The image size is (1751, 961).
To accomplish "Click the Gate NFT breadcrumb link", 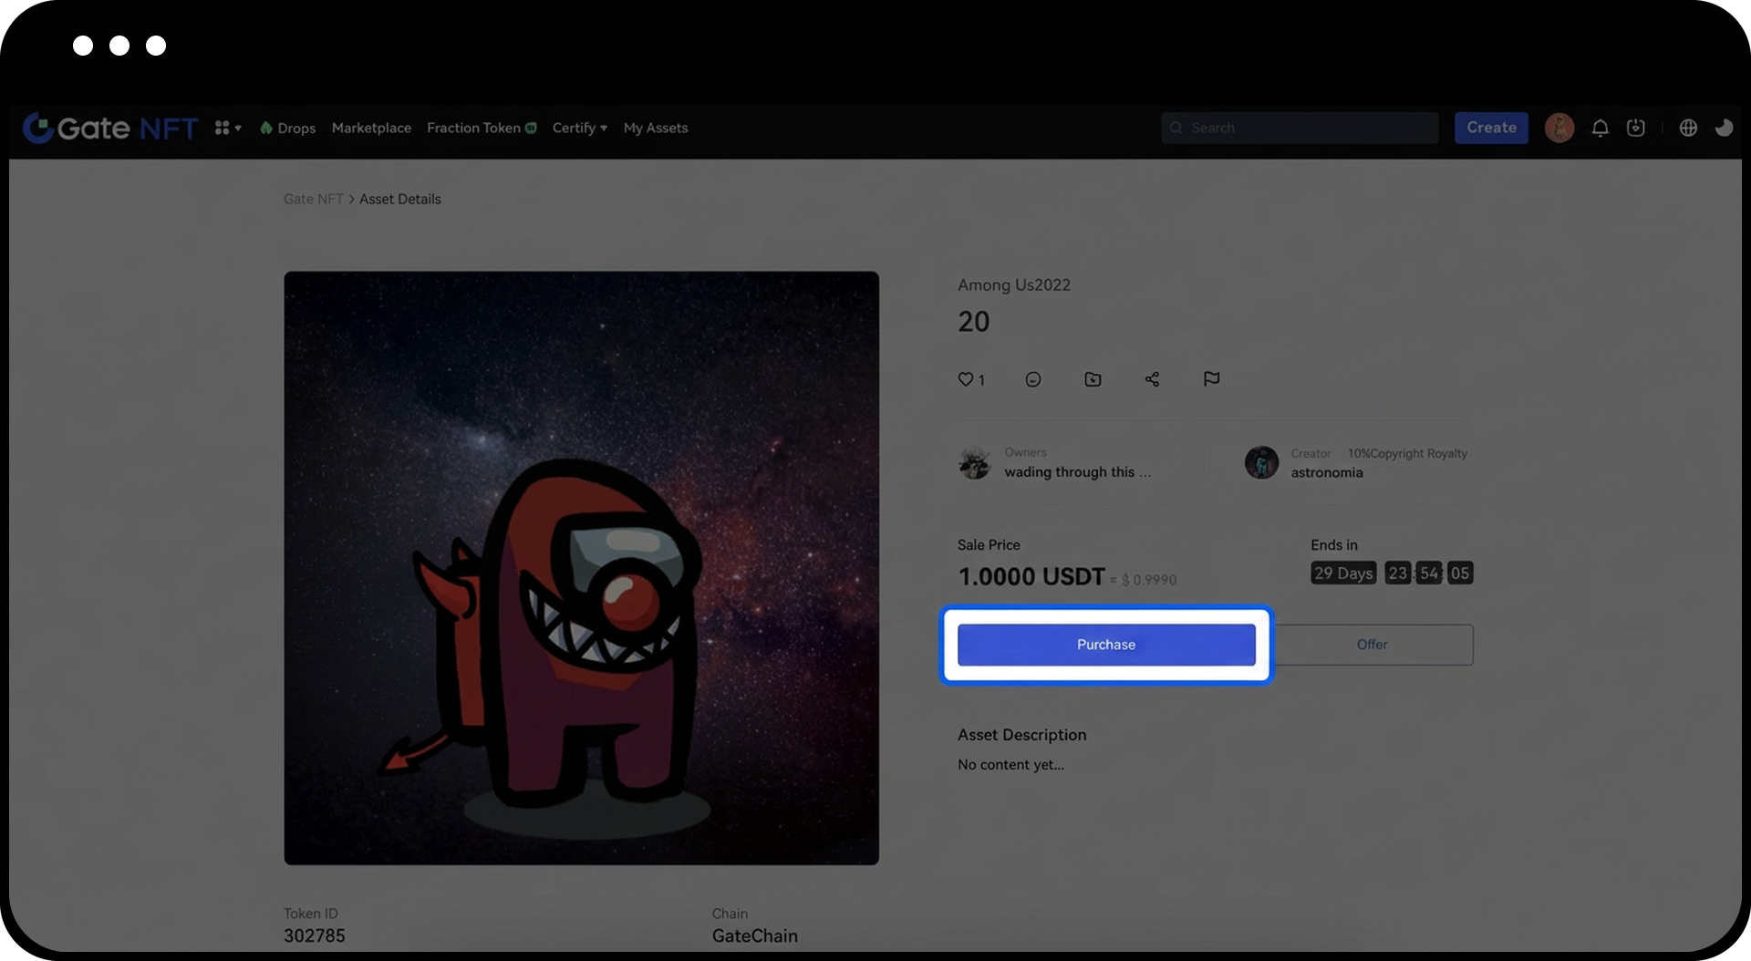I will pyautogui.click(x=313, y=199).
